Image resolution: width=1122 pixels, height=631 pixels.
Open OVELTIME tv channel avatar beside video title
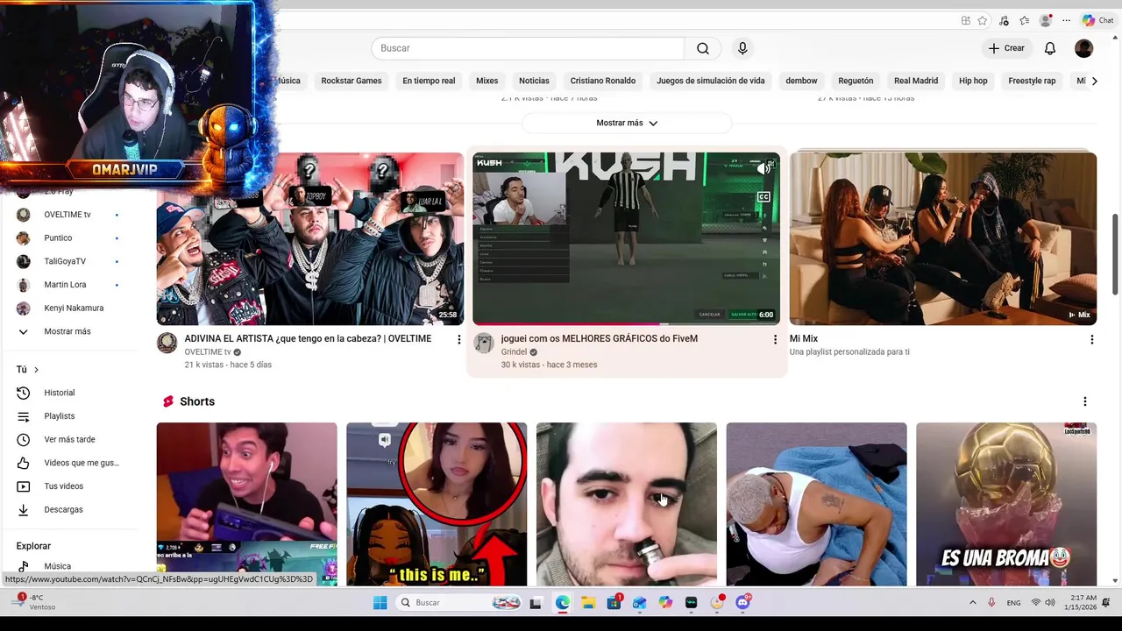click(x=167, y=343)
